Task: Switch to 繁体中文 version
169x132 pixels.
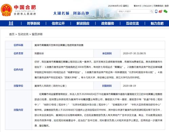Action: [138, 6]
